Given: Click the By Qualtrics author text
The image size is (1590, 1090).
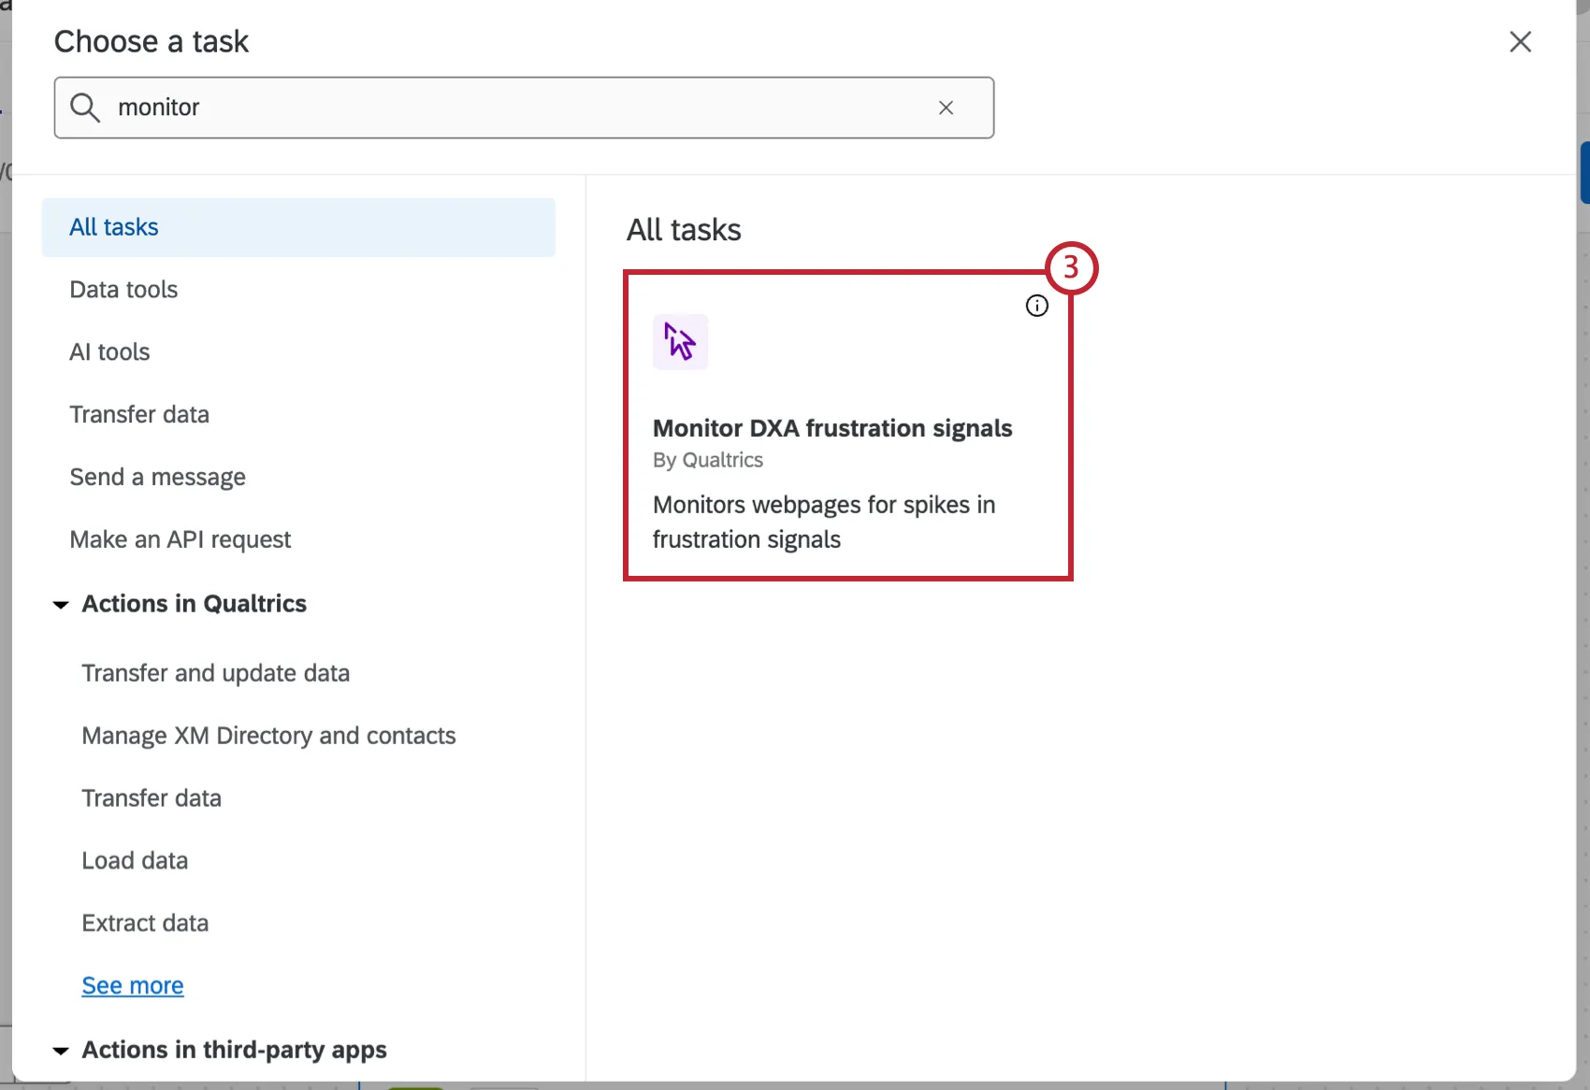Looking at the screenshot, I should click(x=708, y=460).
